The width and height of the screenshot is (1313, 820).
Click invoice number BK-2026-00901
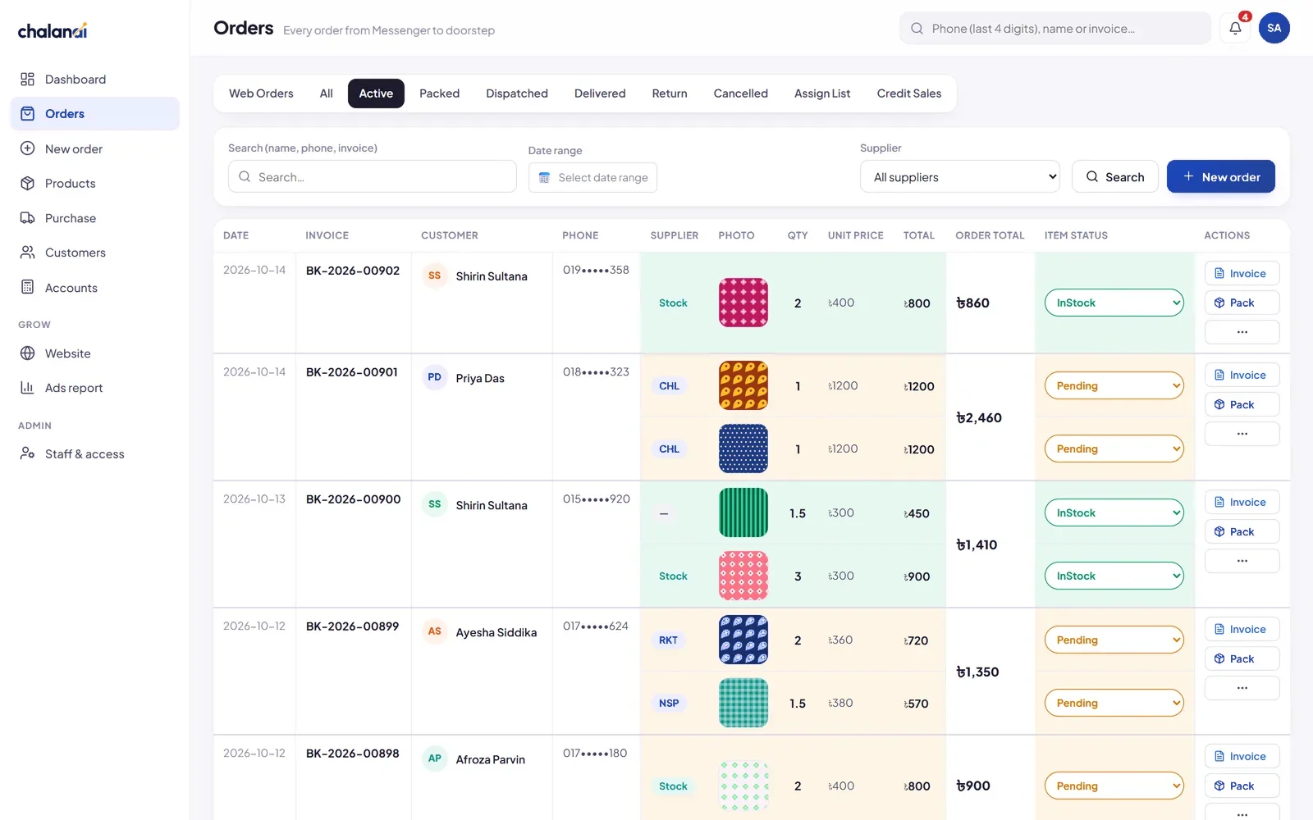352,371
